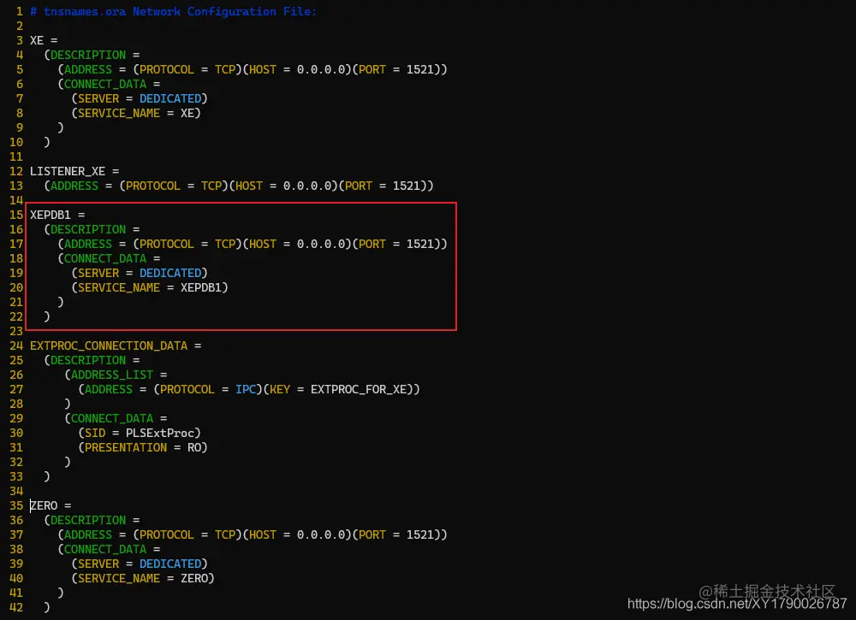Select "EXTPROC_CONNECTION_DATA" entry name
This screenshot has height=620, width=856.
tap(109, 345)
